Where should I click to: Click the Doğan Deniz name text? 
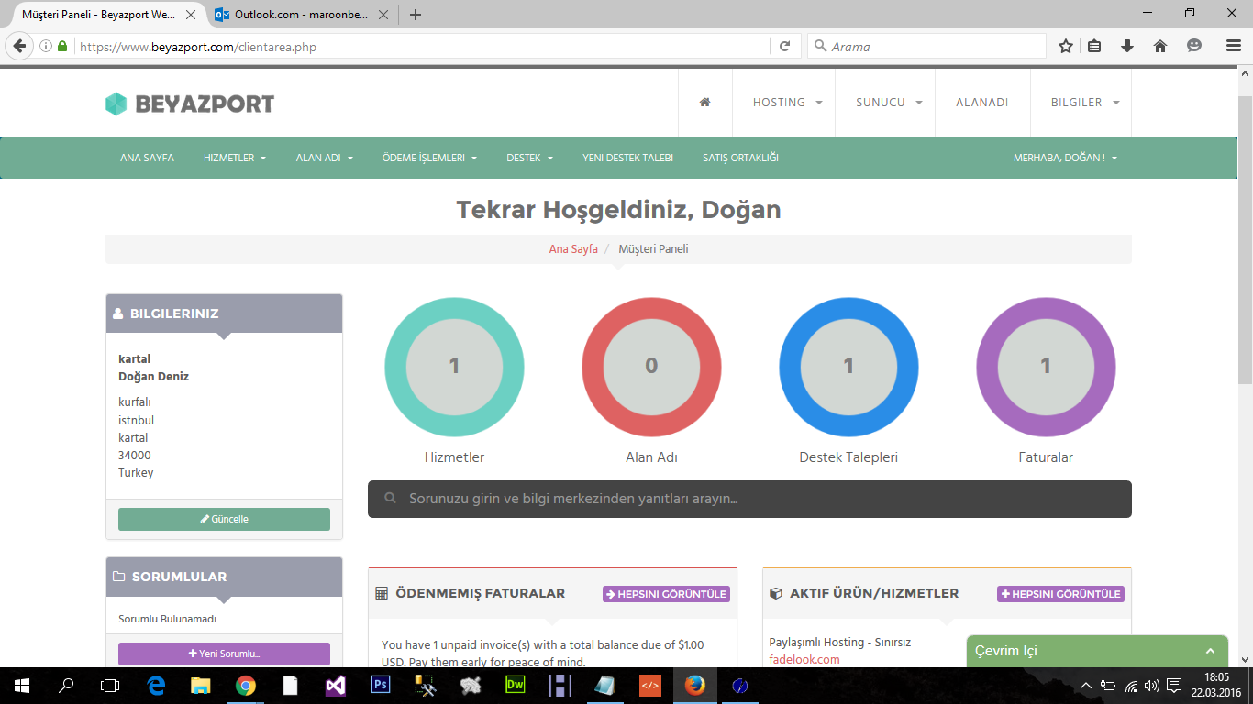[x=153, y=376]
